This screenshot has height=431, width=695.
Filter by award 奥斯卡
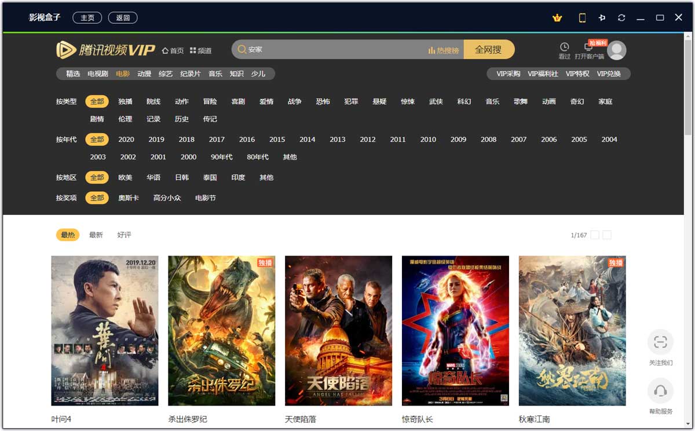[129, 198]
